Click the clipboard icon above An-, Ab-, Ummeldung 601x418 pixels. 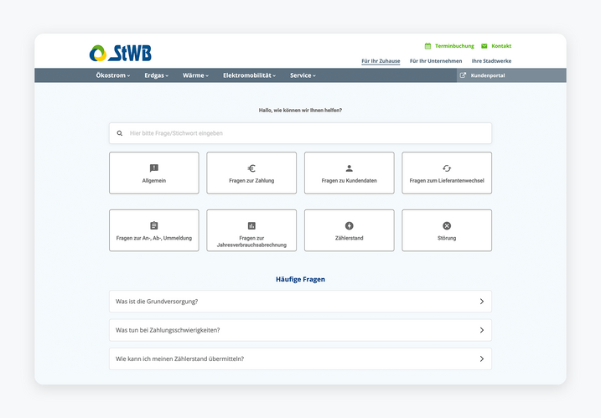(x=154, y=225)
